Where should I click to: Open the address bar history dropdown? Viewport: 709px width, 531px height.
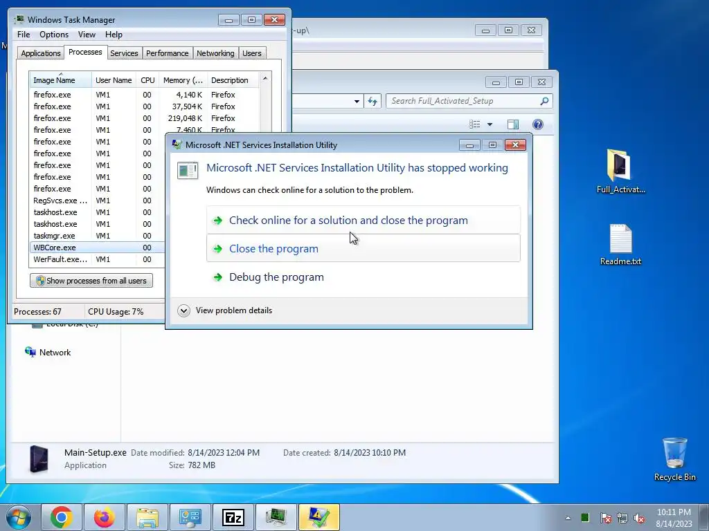357,101
